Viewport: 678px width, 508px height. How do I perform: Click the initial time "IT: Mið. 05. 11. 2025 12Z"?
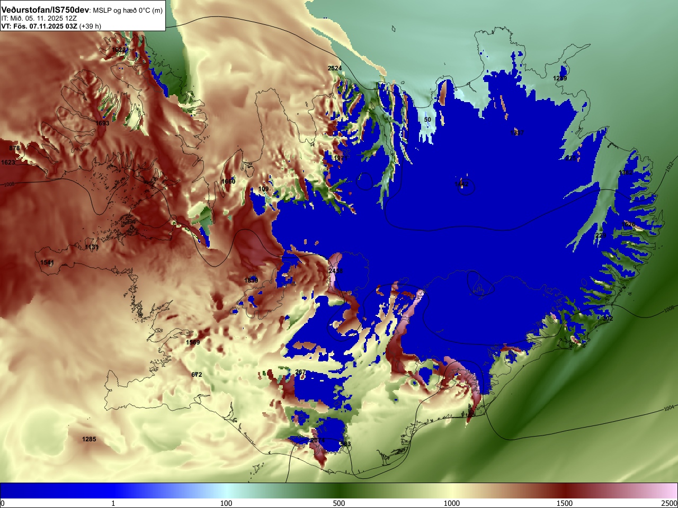(39, 18)
